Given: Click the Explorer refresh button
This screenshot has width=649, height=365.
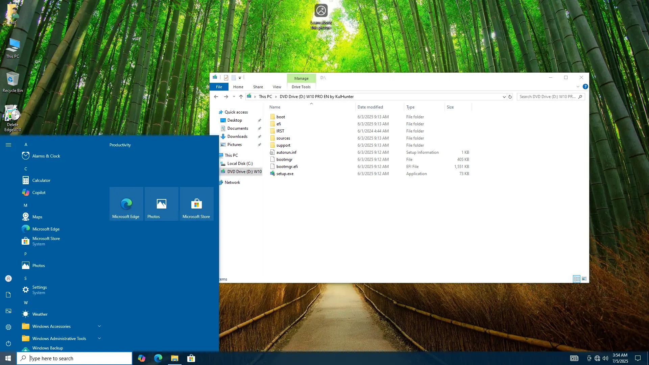Looking at the screenshot, I should (x=510, y=97).
